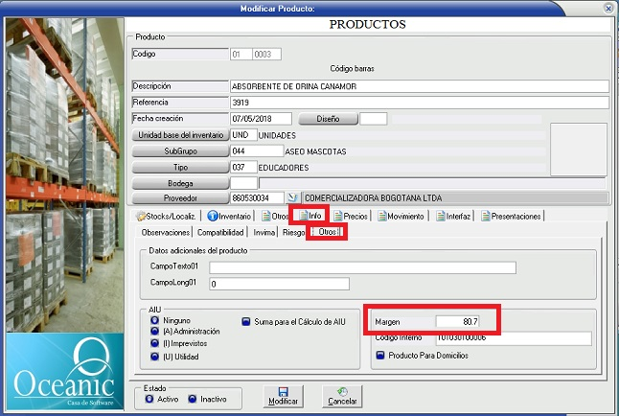This screenshot has height=416, width=619.
Task: Select the Ninguno AIU option
Action: 155,323
